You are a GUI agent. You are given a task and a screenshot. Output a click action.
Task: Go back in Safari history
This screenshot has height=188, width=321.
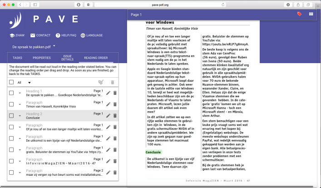pos(20,5)
